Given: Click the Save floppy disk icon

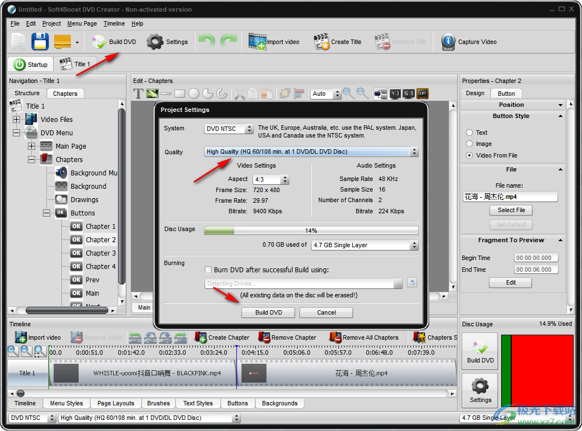Looking at the screenshot, I should (x=40, y=42).
